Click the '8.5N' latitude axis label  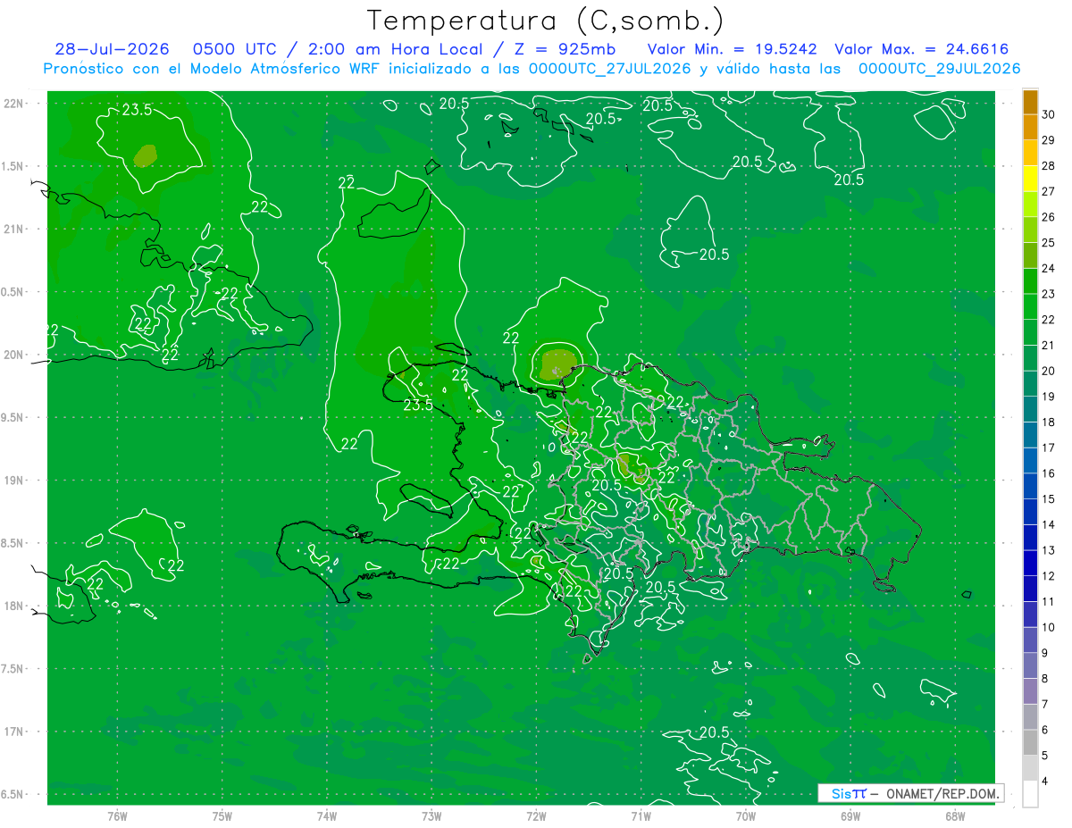(x=13, y=543)
